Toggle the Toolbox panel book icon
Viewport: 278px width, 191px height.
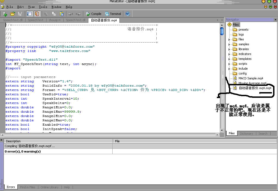click(37, 14)
